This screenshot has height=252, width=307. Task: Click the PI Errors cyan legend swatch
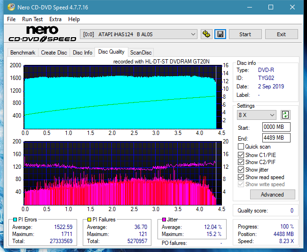(15, 220)
